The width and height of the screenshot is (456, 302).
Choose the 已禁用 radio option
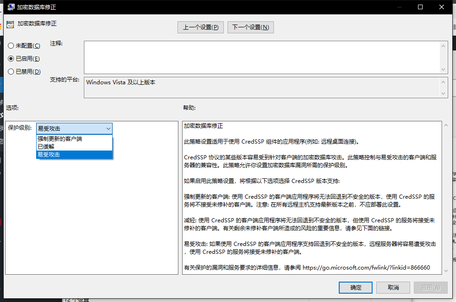pos(11,72)
